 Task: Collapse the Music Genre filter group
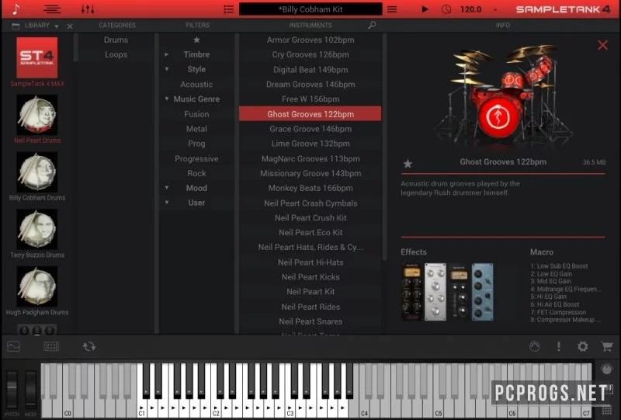tap(167, 99)
